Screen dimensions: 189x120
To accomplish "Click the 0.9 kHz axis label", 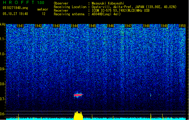I will 2,69.
